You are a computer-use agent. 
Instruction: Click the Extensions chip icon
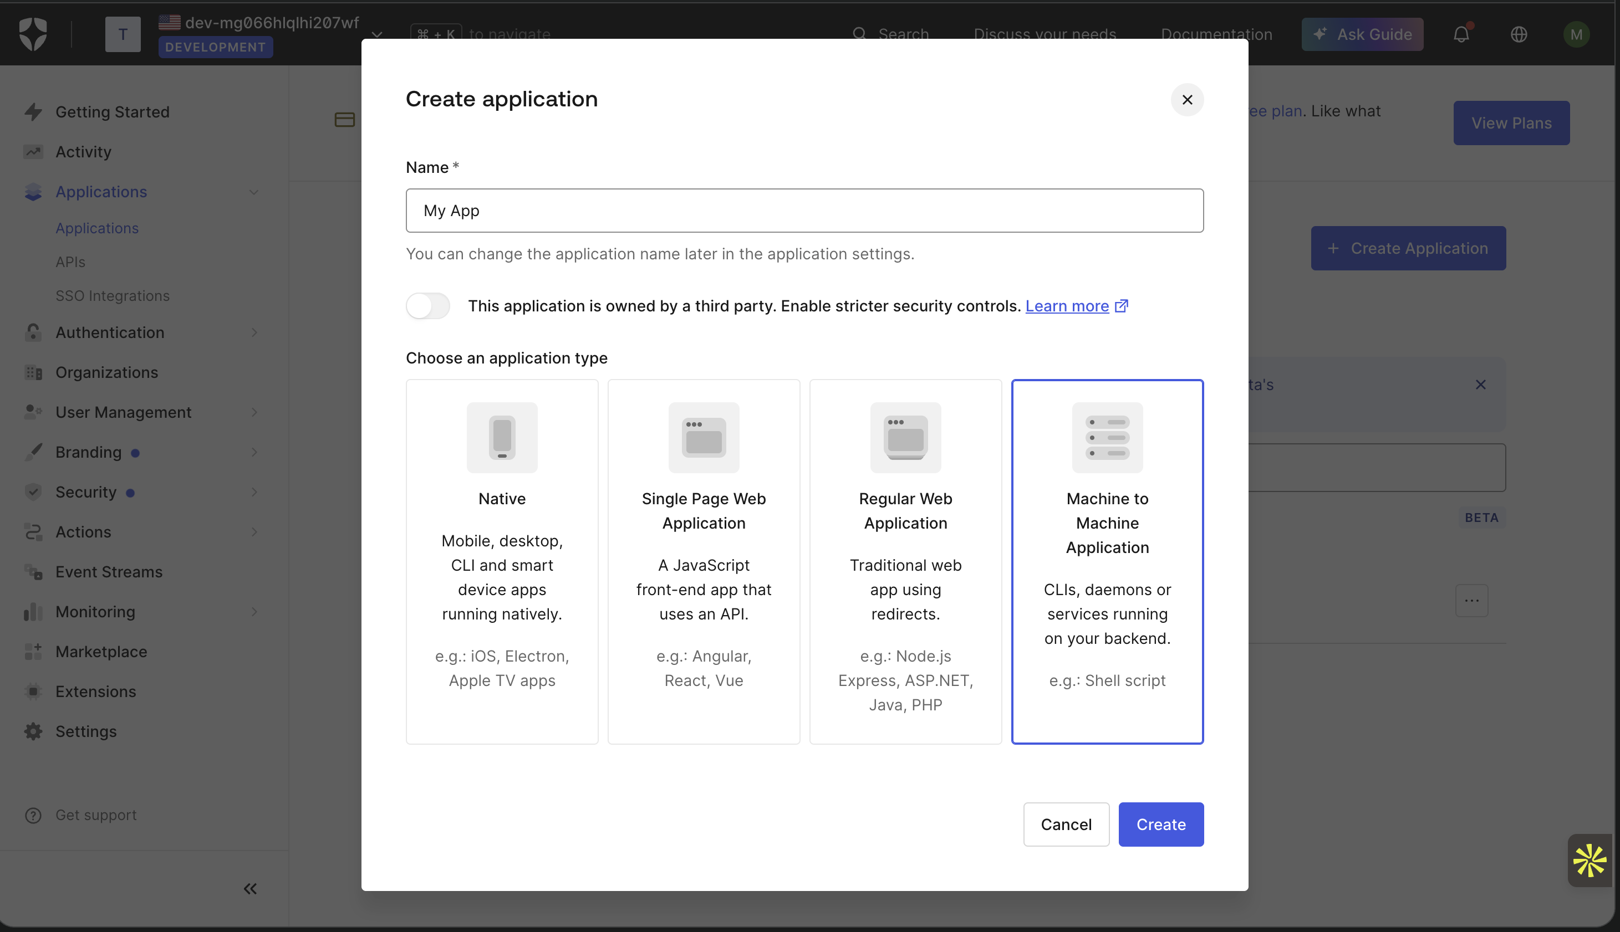(x=33, y=692)
